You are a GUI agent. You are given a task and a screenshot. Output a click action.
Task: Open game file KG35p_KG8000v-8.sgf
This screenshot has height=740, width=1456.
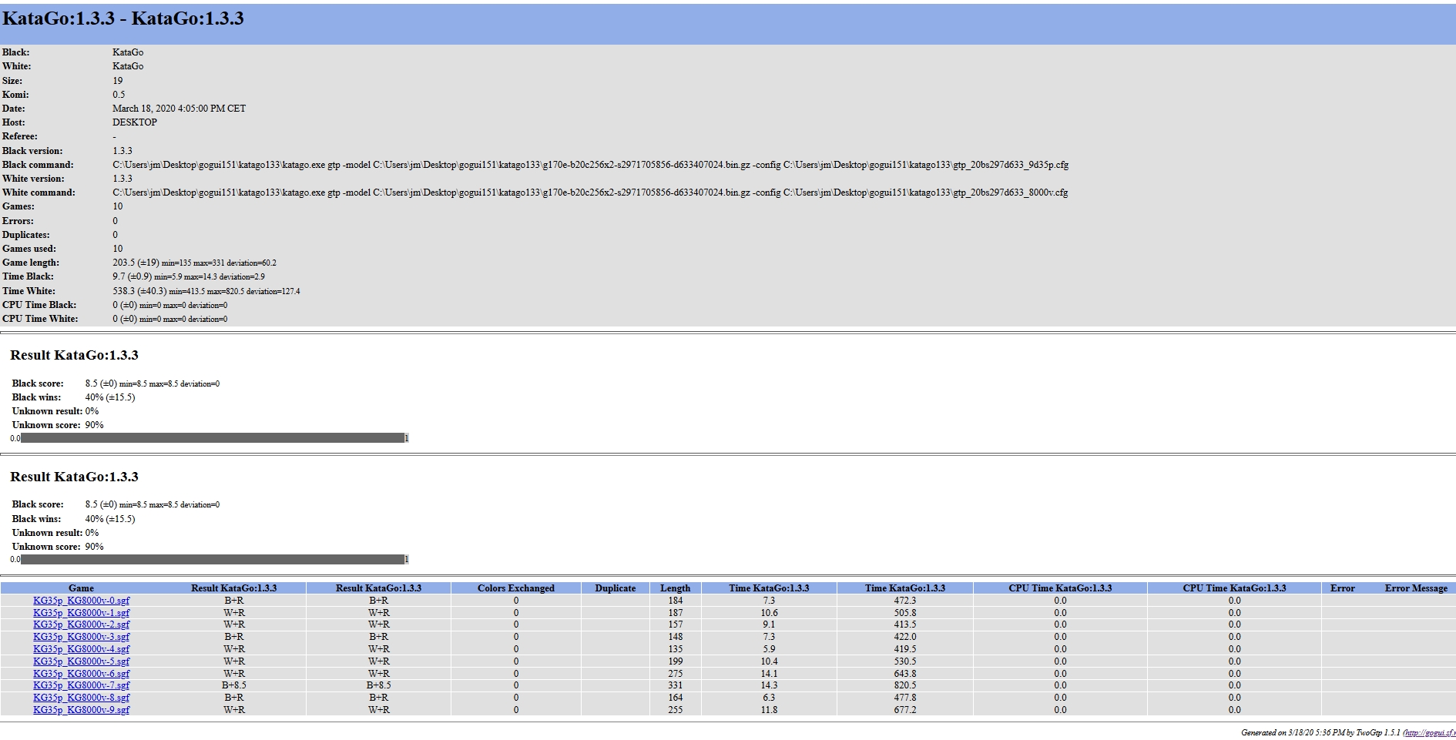[x=81, y=698]
